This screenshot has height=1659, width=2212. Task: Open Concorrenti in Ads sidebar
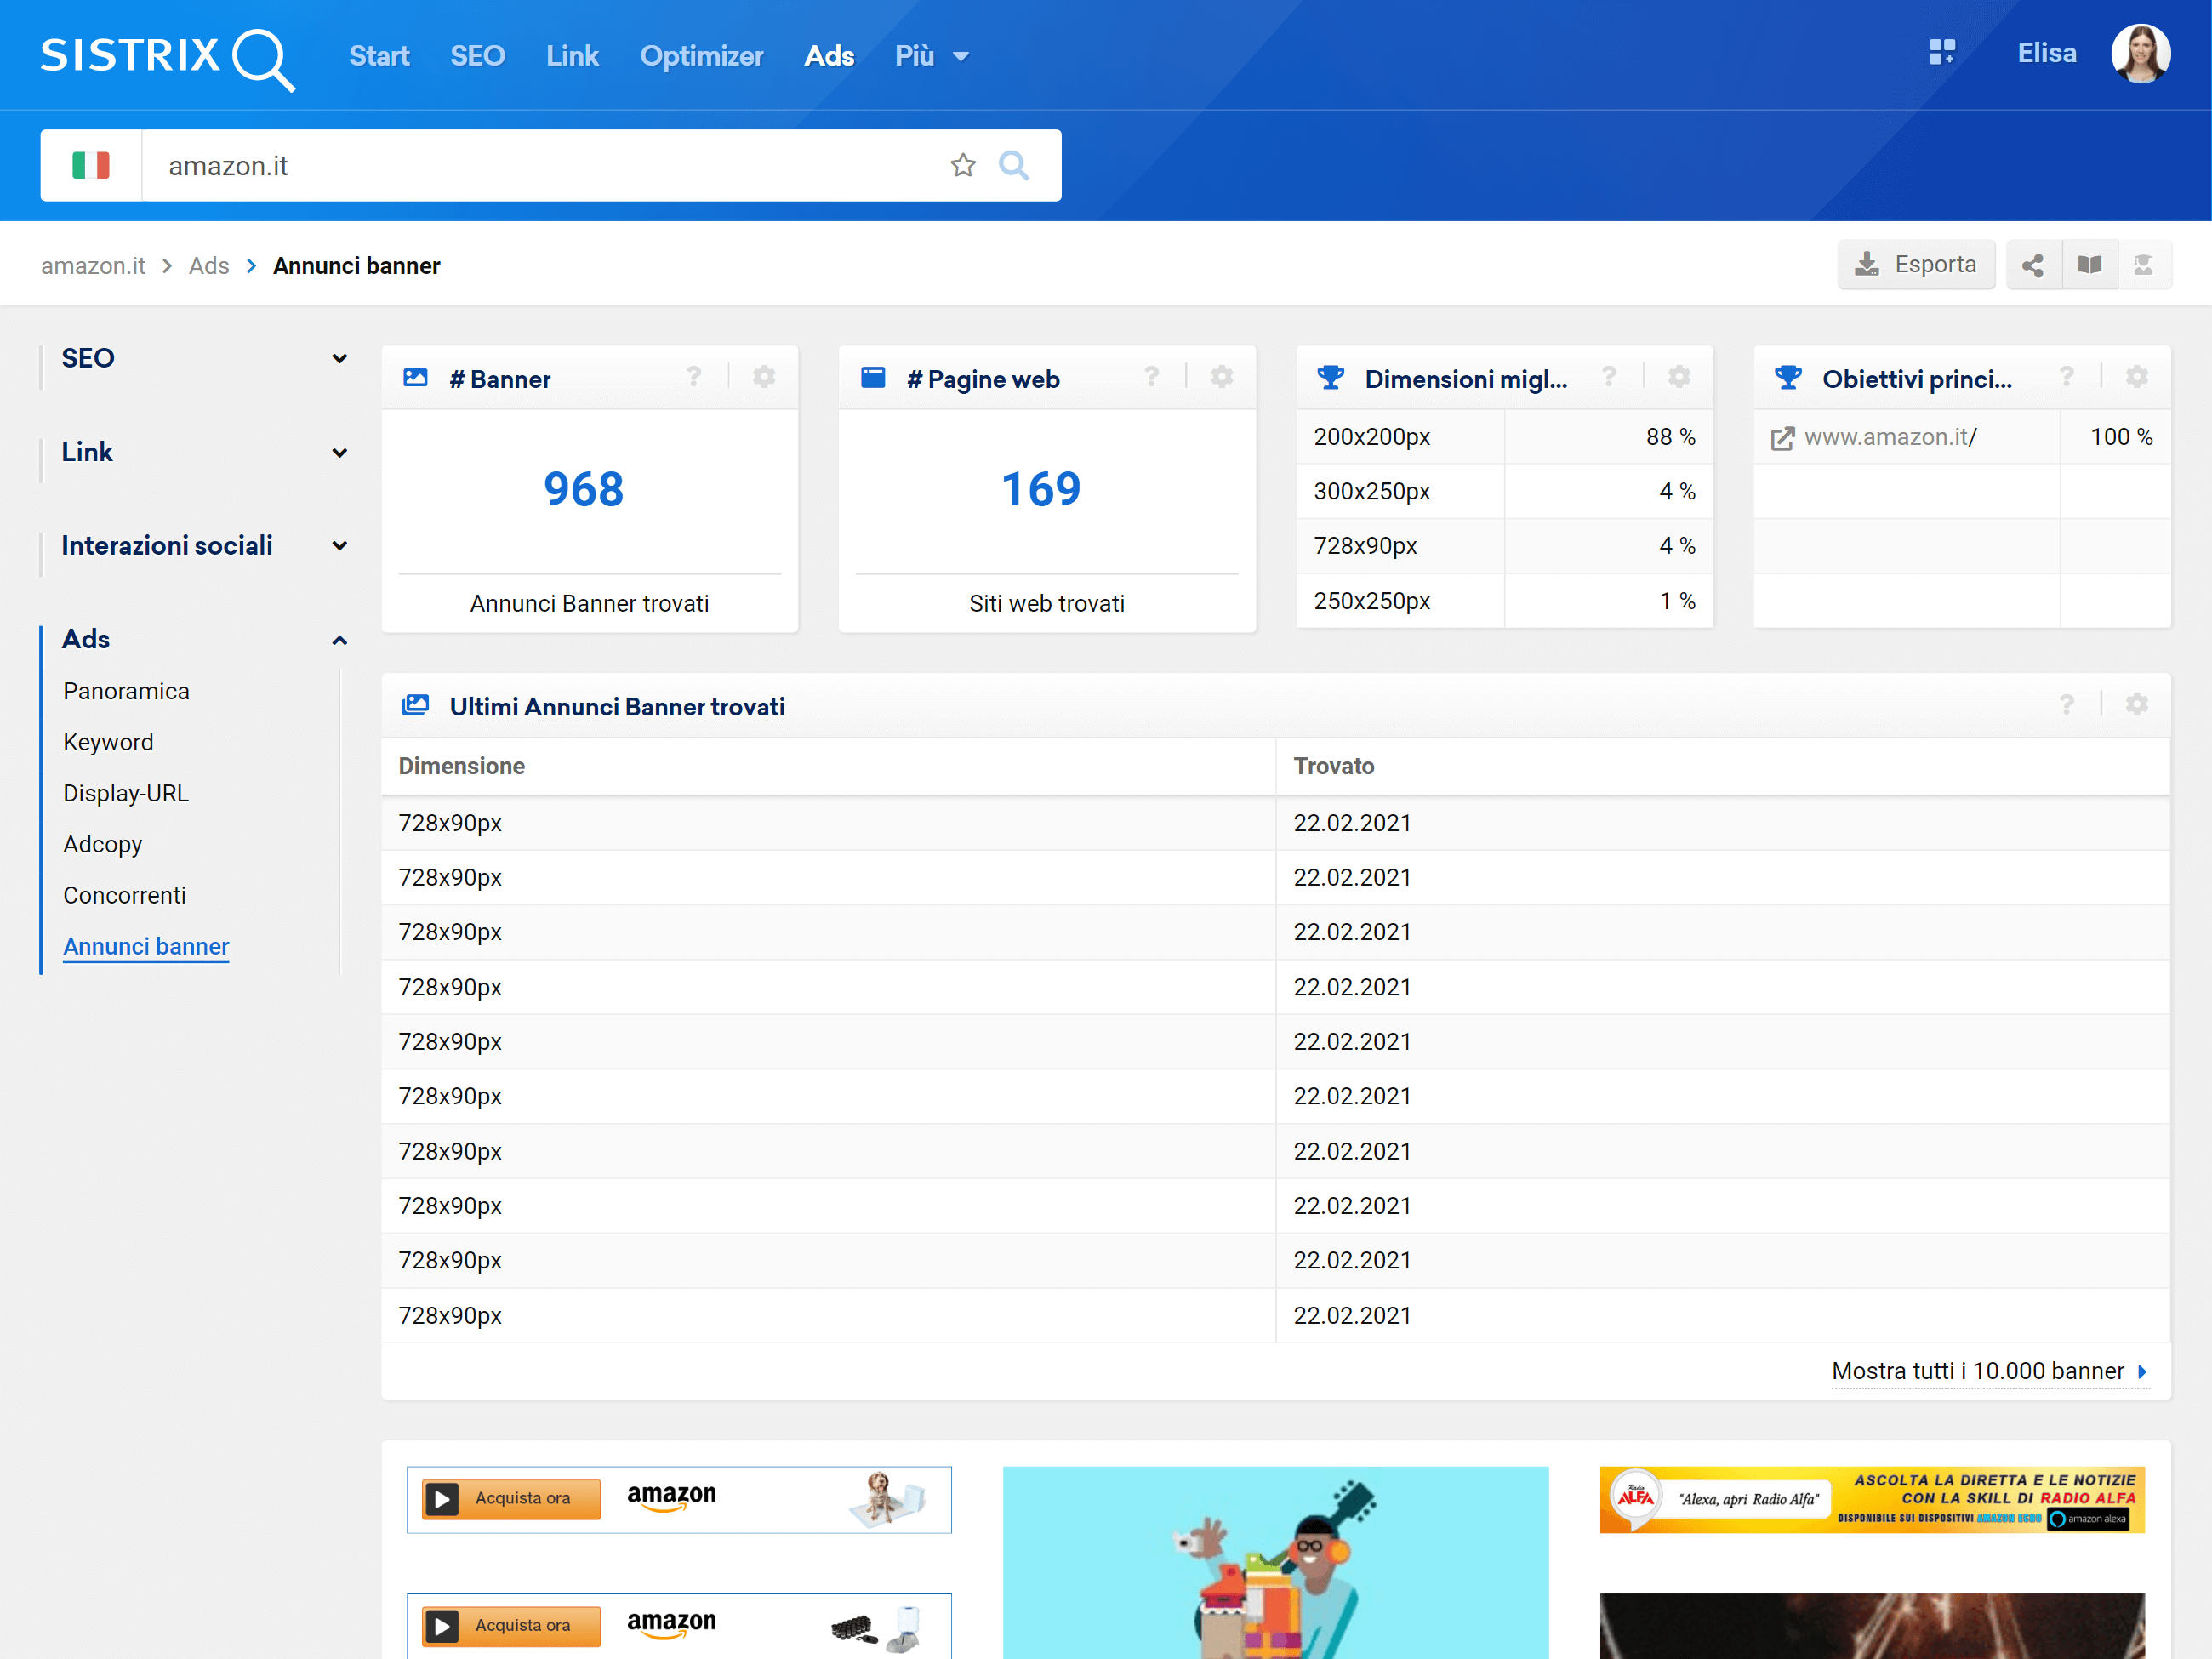pos(125,895)
